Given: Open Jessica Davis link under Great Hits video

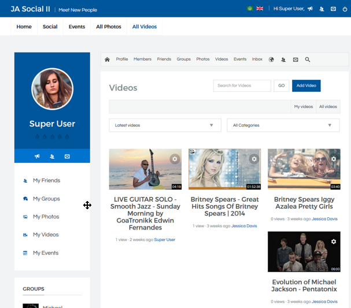Looking at the screenshot, I should [x=244, y=226].
